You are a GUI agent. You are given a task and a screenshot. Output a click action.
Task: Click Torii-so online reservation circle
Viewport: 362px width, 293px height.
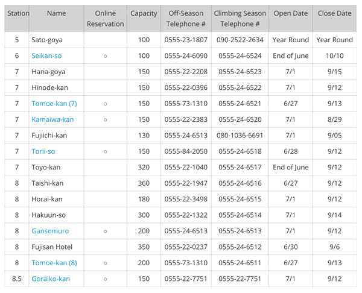click(105, 151)
